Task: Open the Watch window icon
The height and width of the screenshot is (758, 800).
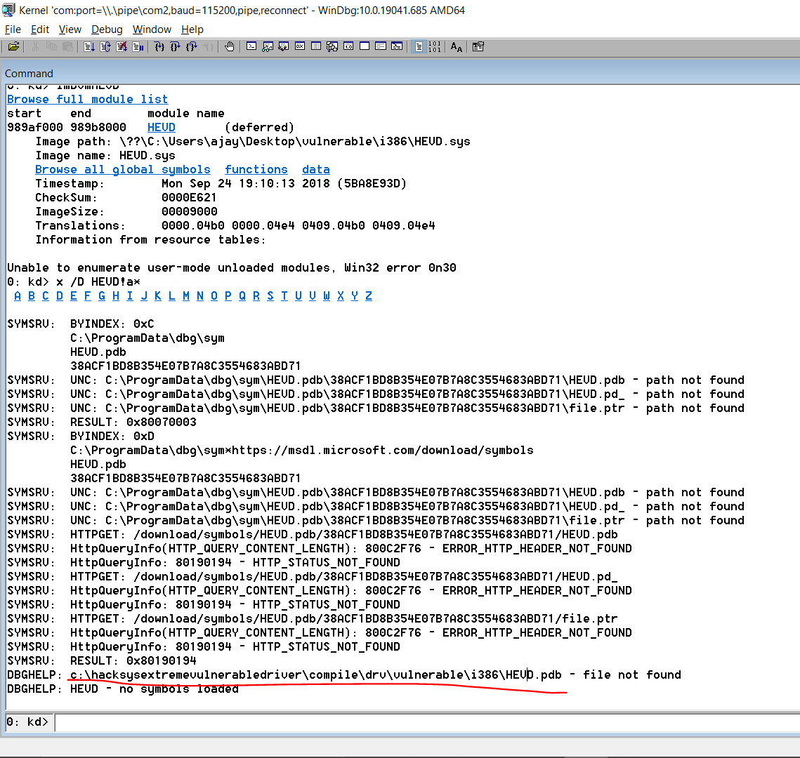Action: 268,47
